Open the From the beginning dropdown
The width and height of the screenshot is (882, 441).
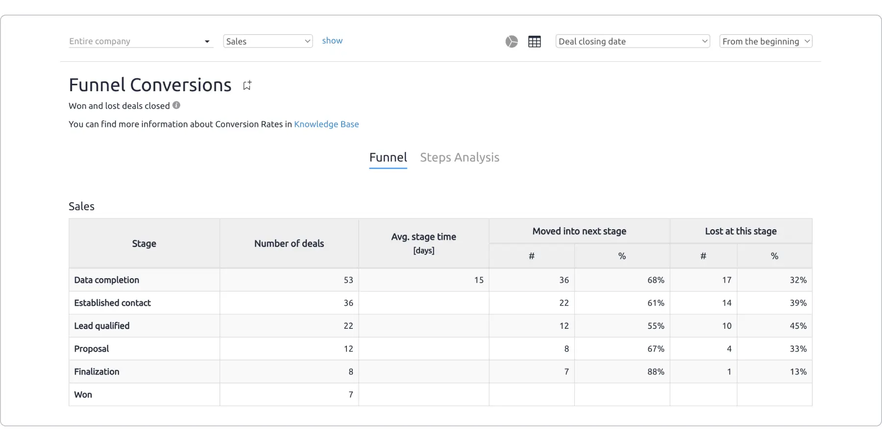766,41
